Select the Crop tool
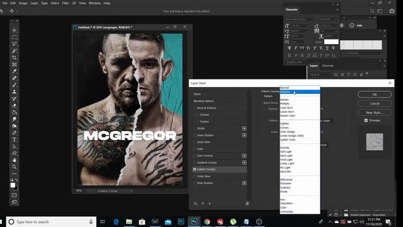 pyautogui.click(x=14, y=57)
